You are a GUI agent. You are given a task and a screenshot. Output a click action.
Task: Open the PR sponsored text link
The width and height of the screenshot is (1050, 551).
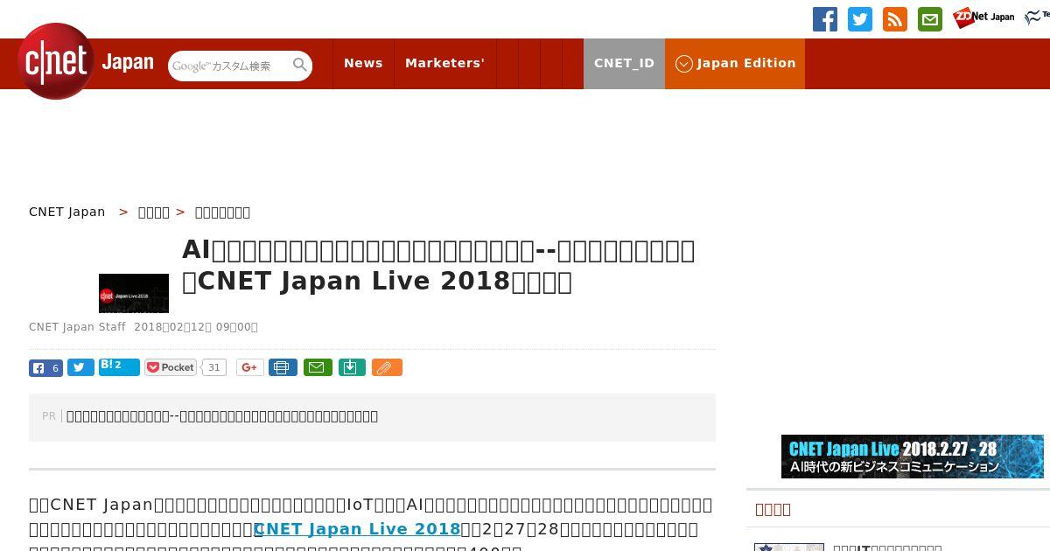(222, 416)
